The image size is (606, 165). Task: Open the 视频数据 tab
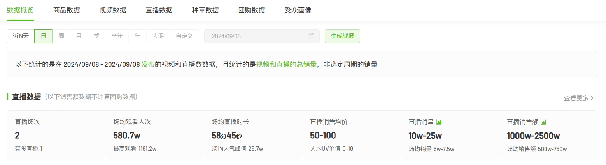(113, 10)
